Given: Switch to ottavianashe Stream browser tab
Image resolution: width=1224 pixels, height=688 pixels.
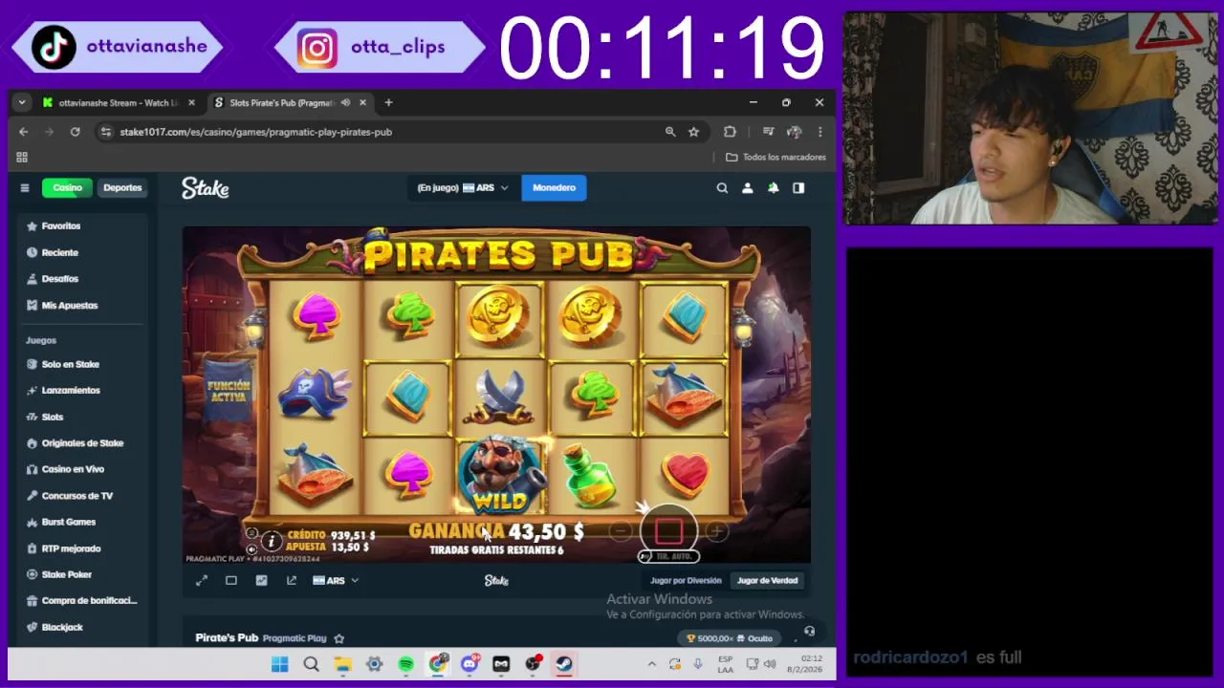Looking at the screenshot, I should [118, 102].
